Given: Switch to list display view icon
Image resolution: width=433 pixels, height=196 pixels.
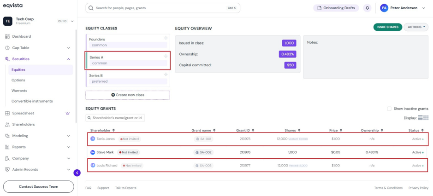Looking at the screenshot, I should pos(420,118).
